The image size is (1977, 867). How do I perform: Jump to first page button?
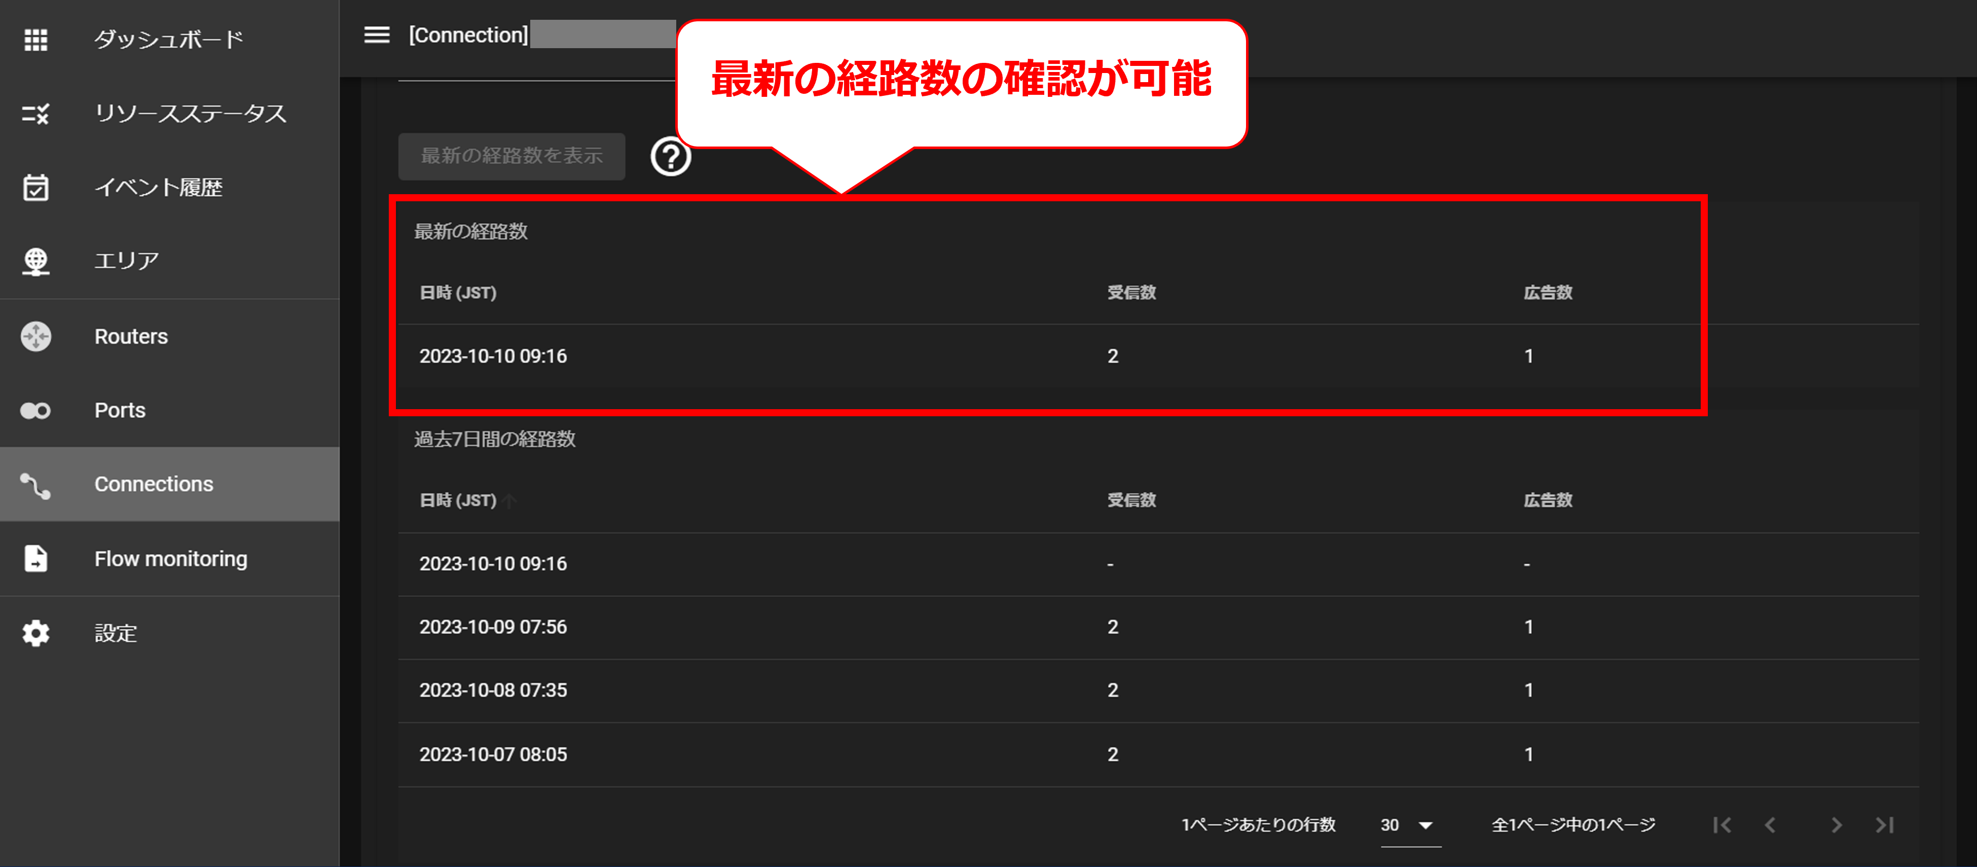point(1722,825)
